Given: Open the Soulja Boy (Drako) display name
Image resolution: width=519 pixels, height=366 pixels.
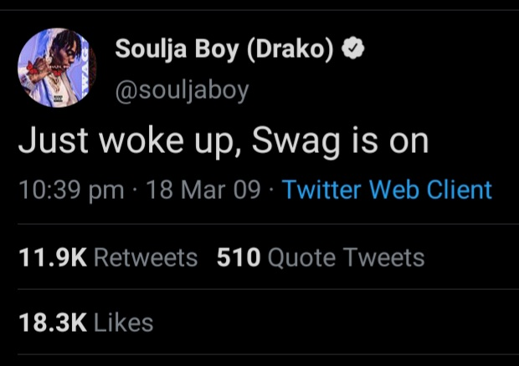Looking at the screenshot, I should pos(224,49).
